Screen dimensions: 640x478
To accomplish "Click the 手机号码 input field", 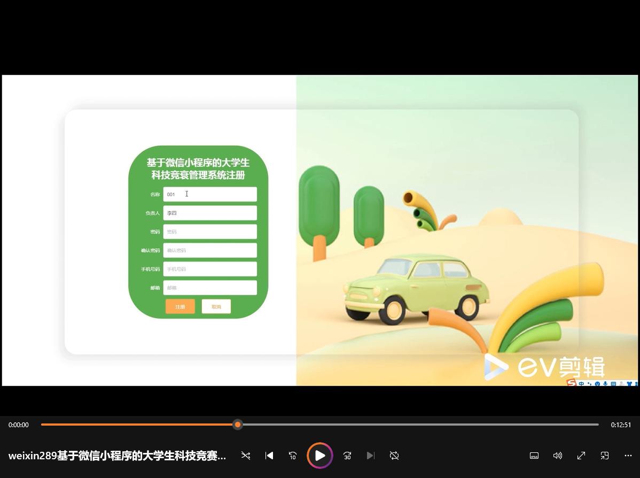I will point(210,269).
